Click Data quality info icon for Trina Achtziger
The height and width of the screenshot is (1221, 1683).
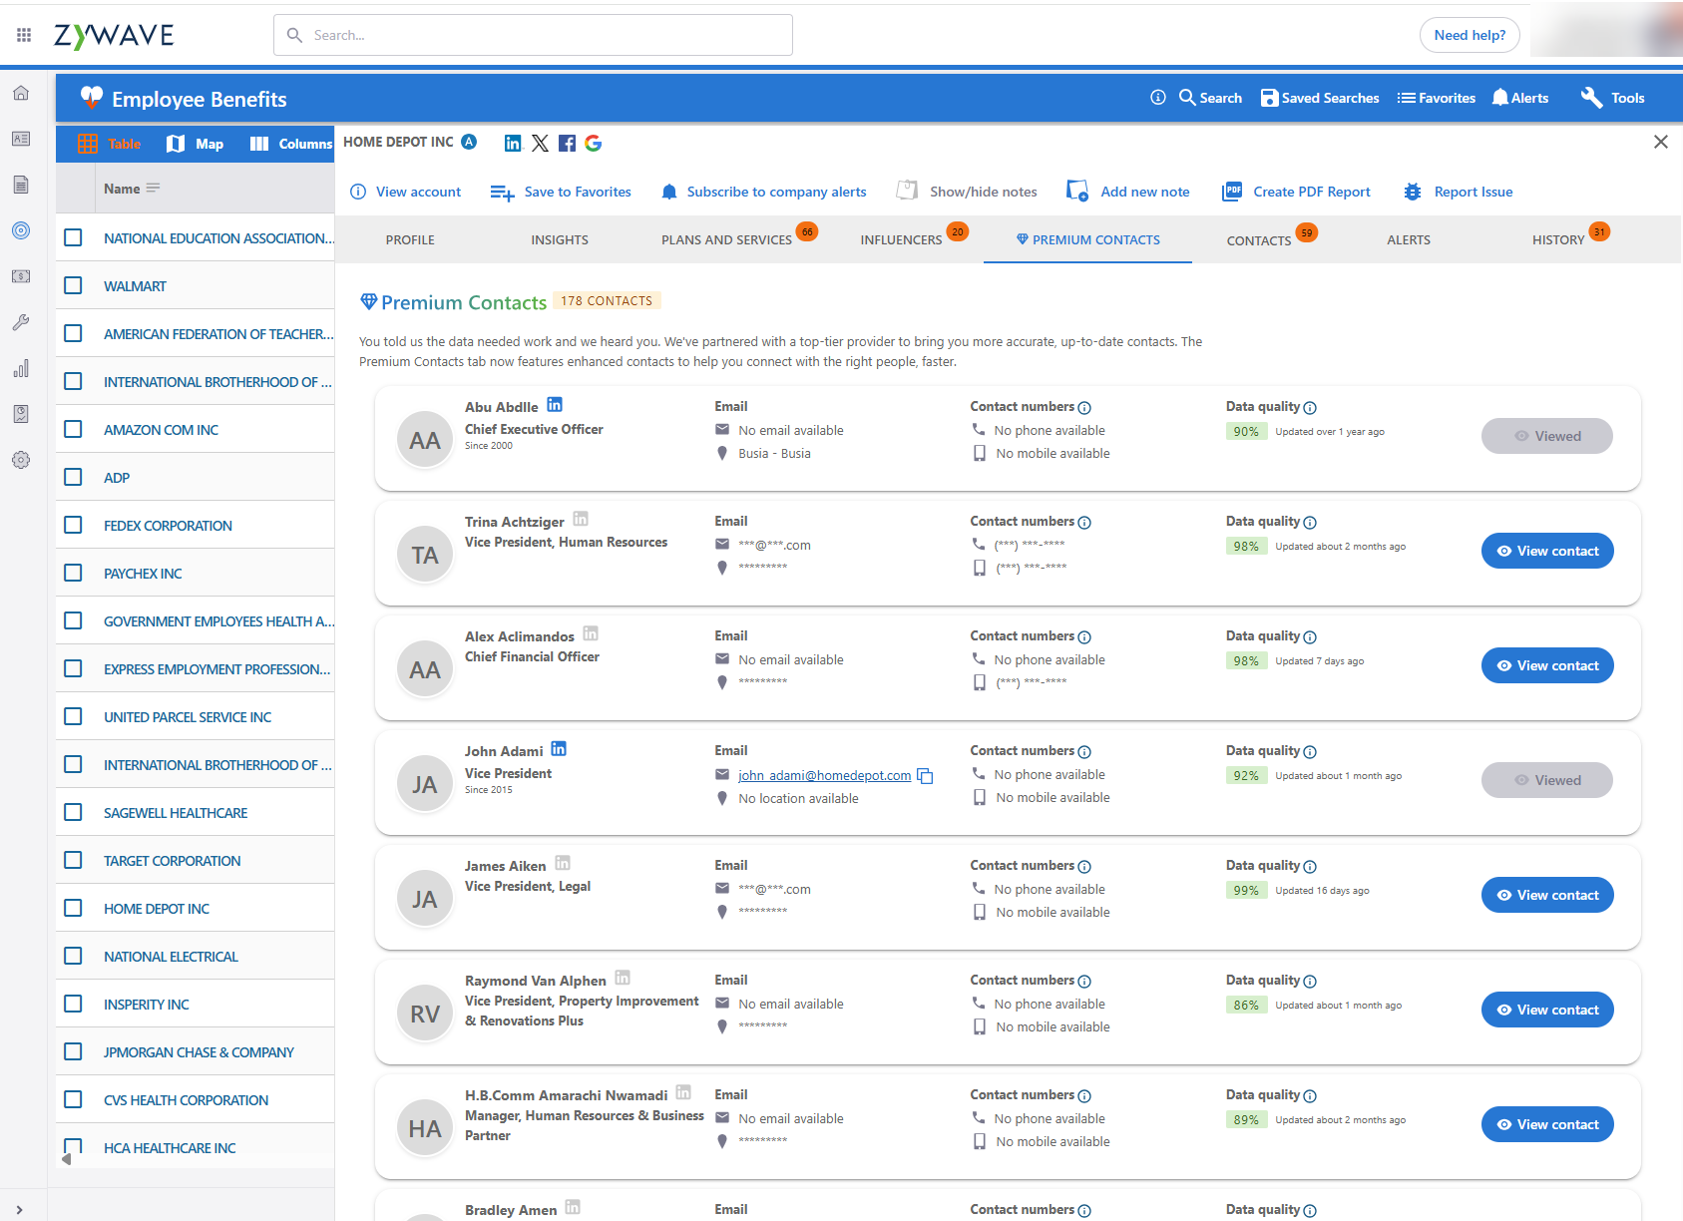point(1310,523)
